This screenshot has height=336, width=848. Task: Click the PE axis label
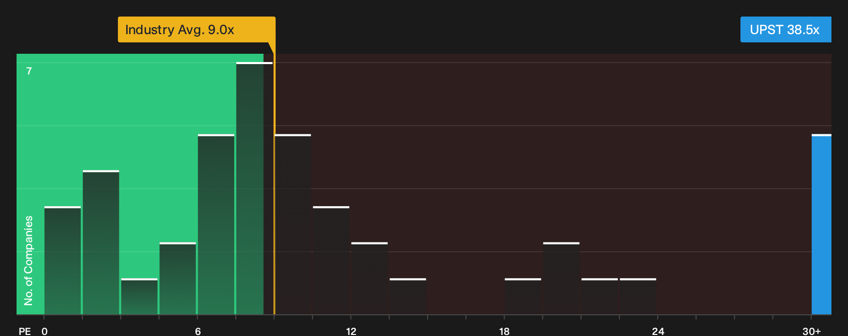25,331
